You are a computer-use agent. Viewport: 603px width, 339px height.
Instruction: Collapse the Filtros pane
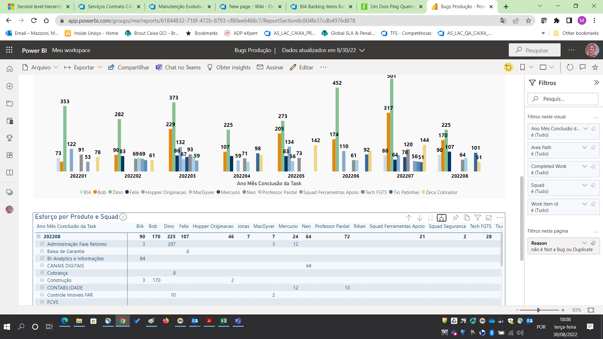[x=596, y=83]
